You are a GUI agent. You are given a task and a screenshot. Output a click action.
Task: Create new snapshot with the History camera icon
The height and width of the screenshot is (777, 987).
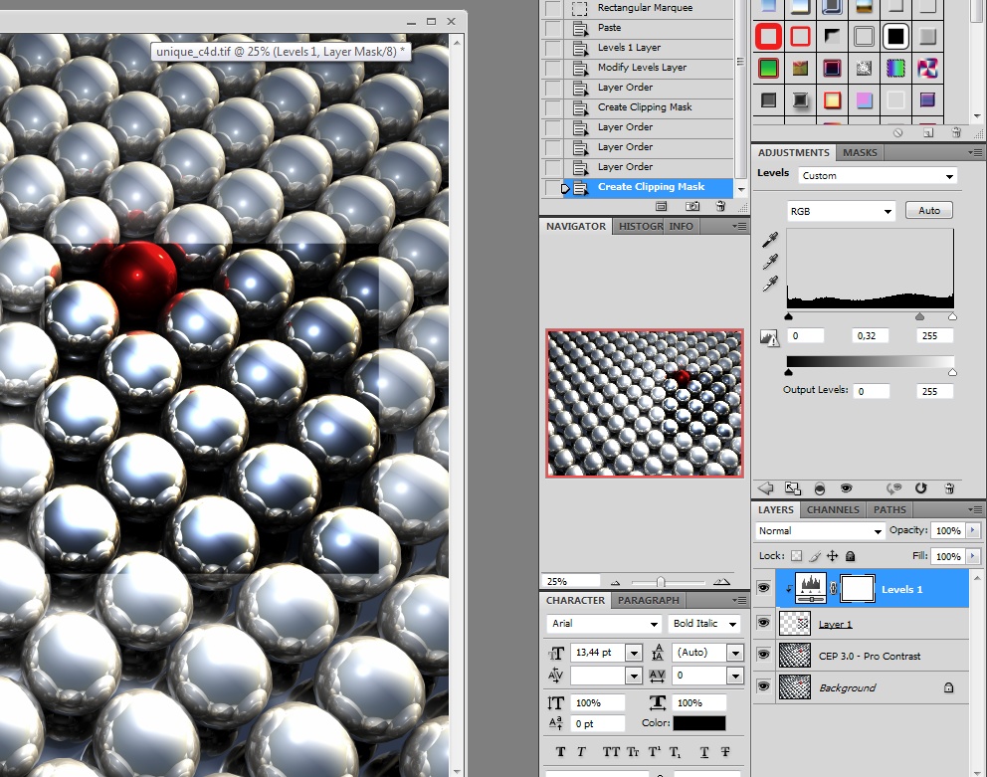click(x=691, y=207)
